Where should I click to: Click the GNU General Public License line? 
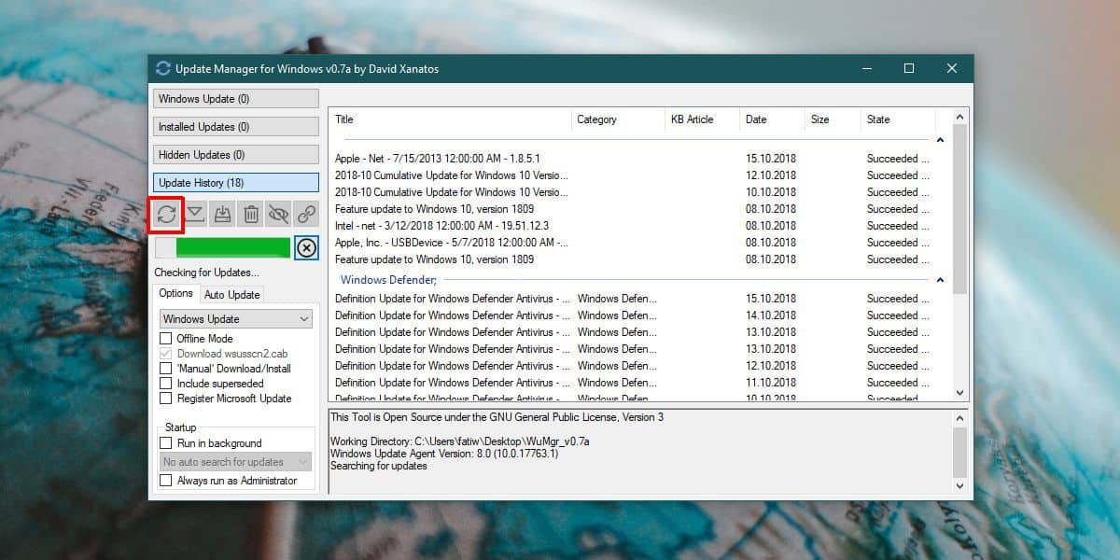coord(497,417)
